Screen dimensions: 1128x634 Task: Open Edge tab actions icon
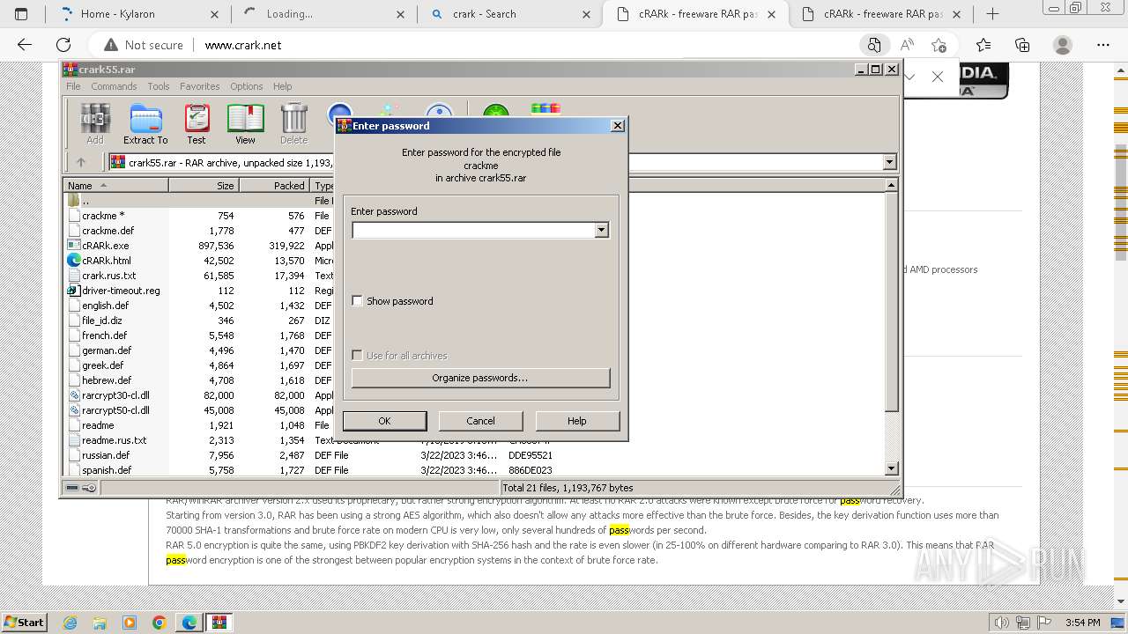21,14
